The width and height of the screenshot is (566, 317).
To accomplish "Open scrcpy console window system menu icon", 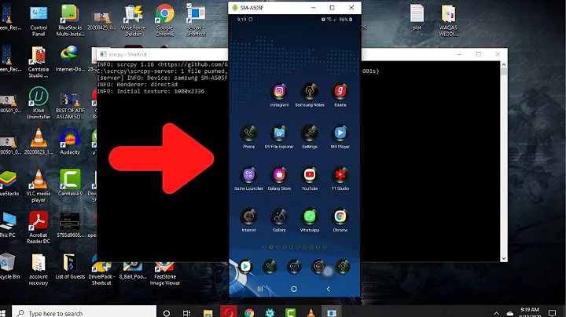I will pyautogui.click(x=103, y=54).
